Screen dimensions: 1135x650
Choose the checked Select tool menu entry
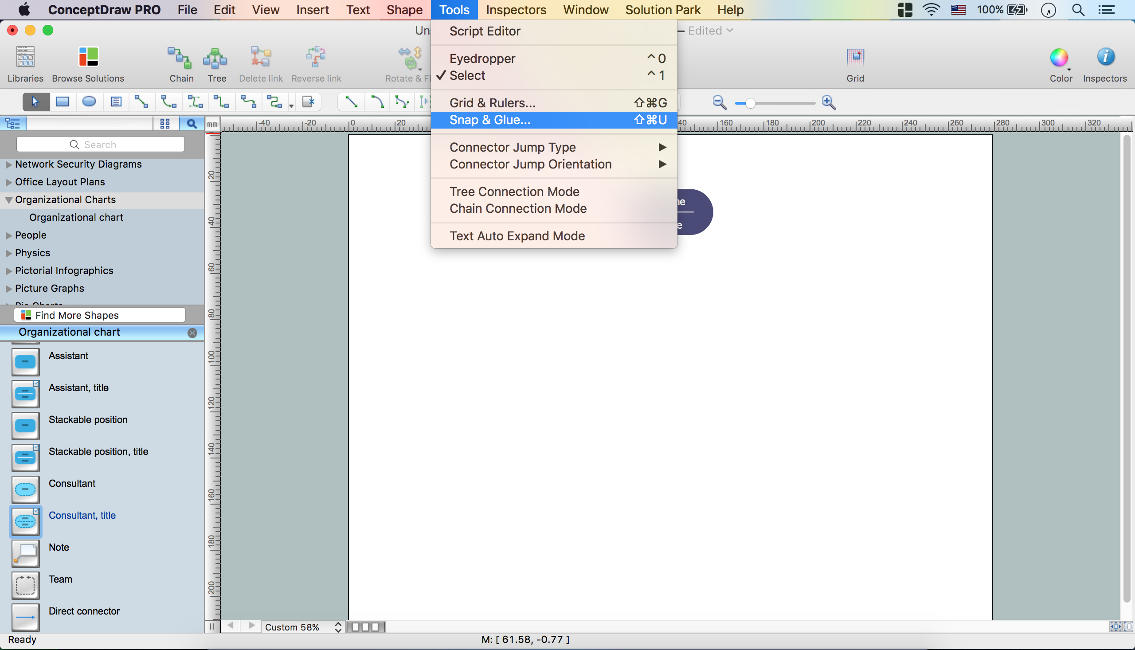(x=467, y=75)
